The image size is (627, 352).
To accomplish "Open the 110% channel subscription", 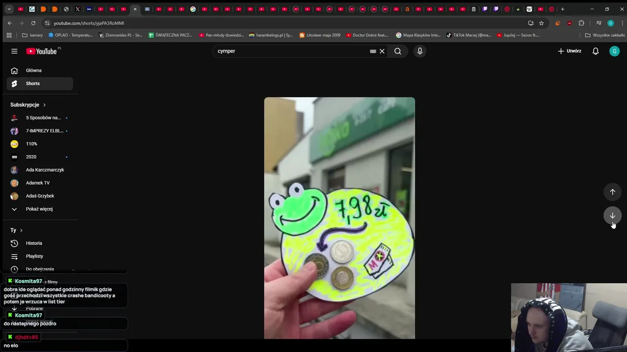I will pyautogui.click(x=40, y=144).
